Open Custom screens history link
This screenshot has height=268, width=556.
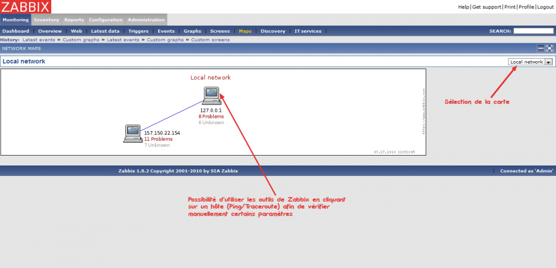click(x=210, y=40)
